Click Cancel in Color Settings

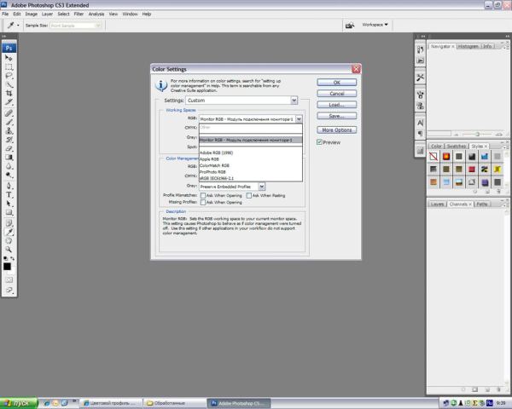[x=337, y=94]
